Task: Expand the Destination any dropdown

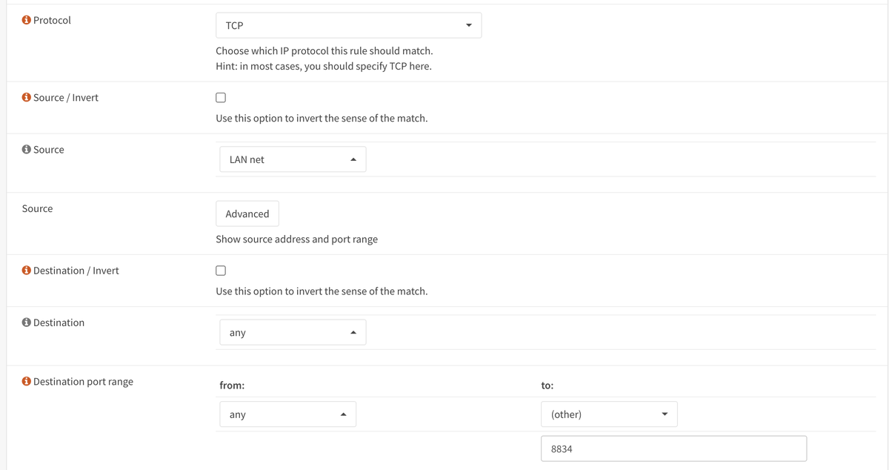Action: point(293,333)
